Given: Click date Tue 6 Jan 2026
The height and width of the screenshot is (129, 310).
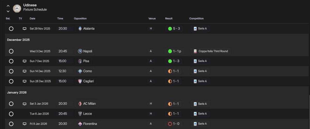Looking at the screenshot, I should click(39, 114).
